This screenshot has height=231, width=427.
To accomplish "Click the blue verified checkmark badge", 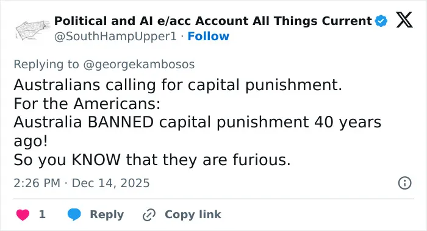I will pos(381,21).
